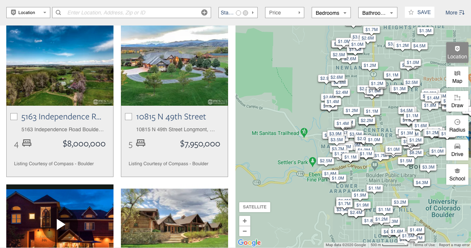
Task: Select the $3.2M map price marker
Action: pos(400,202)
